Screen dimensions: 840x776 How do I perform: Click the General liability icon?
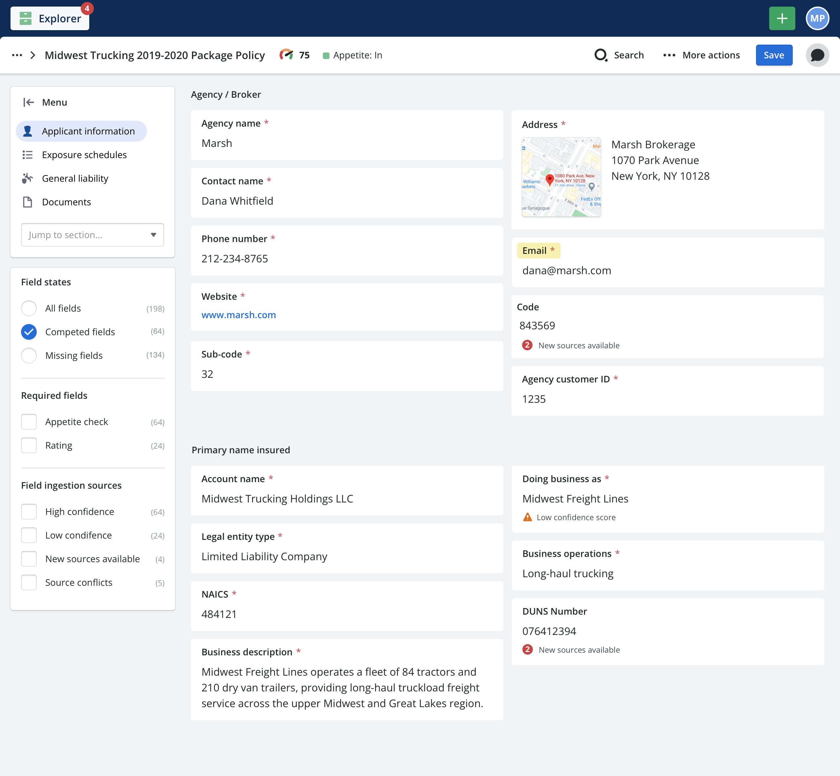[x=28, y=178]
